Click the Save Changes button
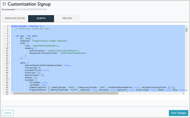This screenshot has height=118, width=190. pos(178,113)
